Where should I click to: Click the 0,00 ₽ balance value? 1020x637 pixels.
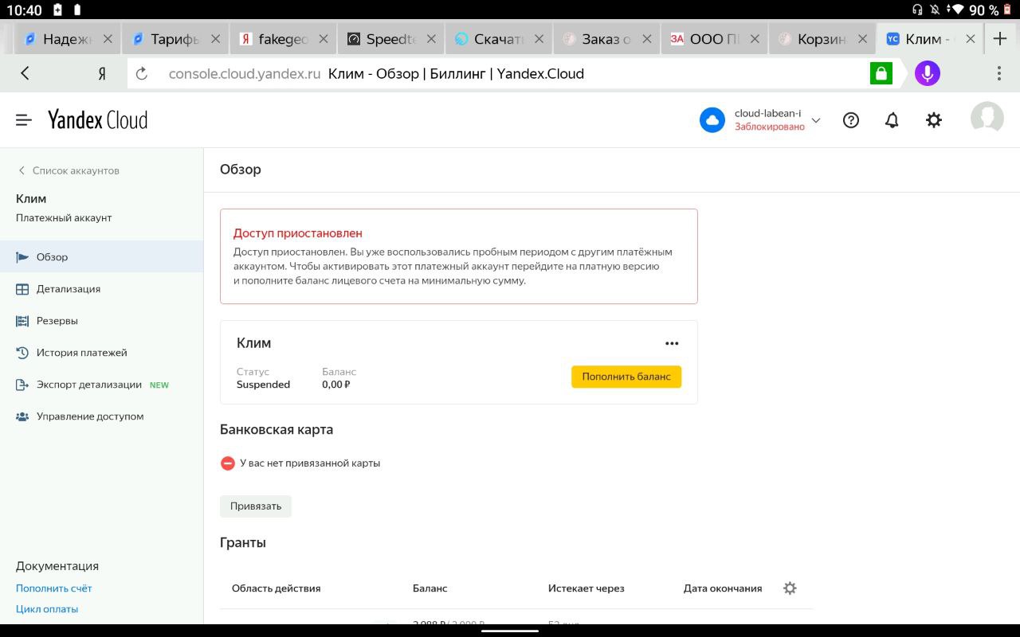pos(336,385)
